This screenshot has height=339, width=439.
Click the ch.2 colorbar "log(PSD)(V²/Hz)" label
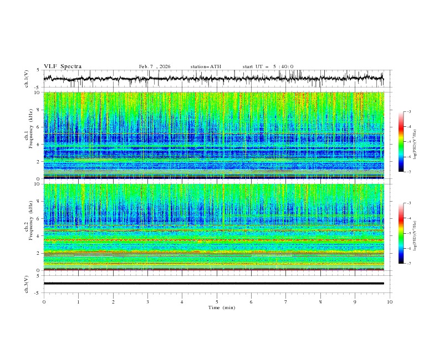tap(415, 235)
